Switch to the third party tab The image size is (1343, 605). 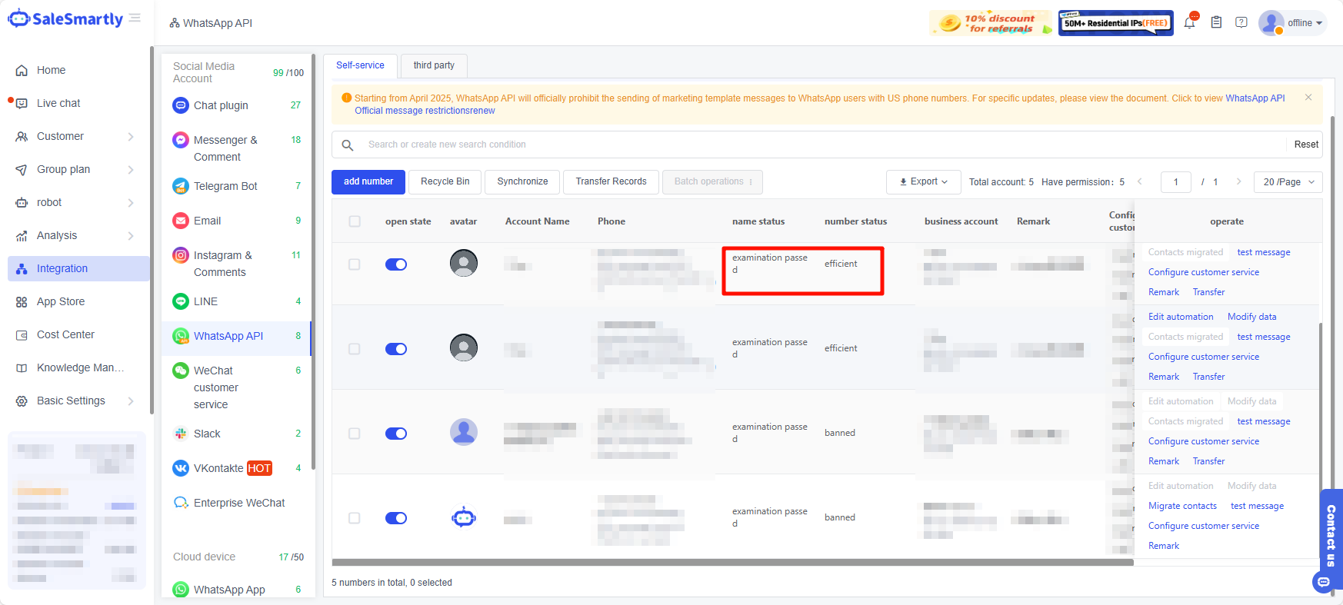click(434, 65)
